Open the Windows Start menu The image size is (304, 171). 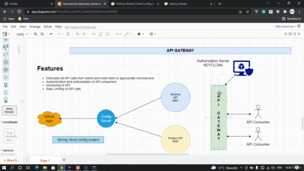(4, 168)
